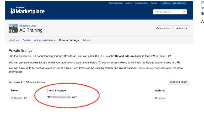Open the Active installations tab
The image size is (204, 116).
[45, 40]
